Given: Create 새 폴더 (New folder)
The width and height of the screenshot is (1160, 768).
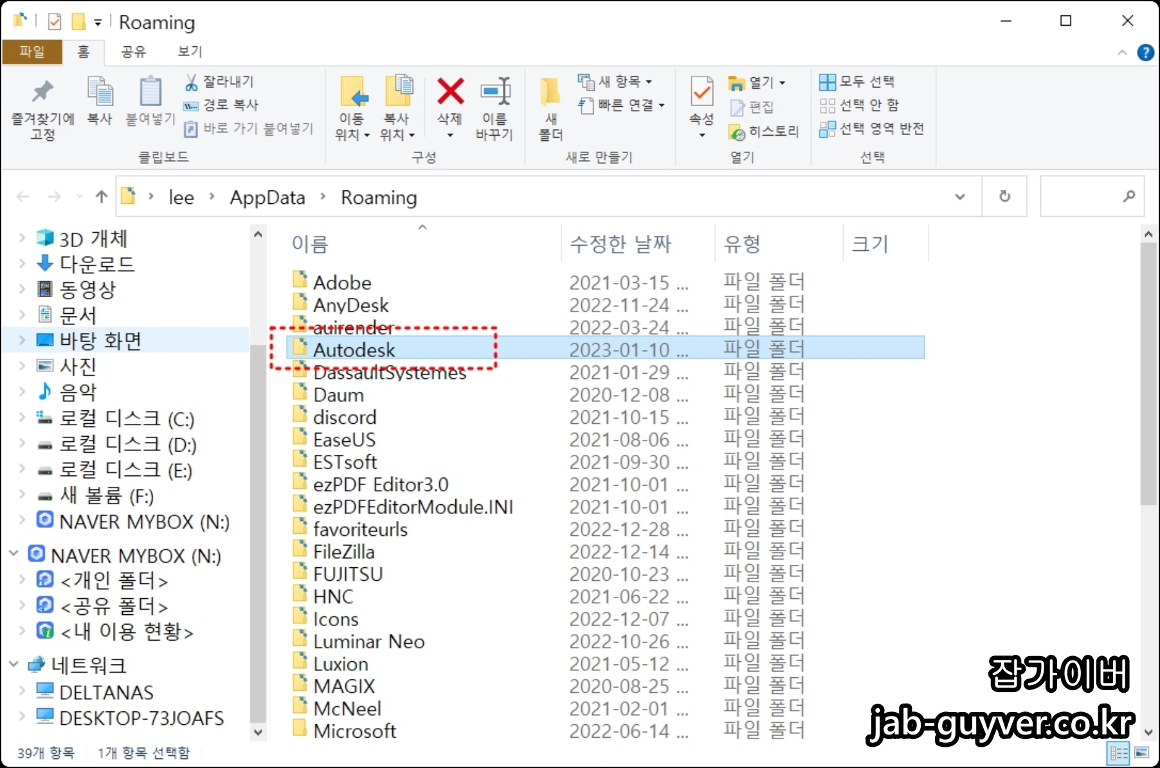Looking at the screenshot, I should click(x=550, y=108).
